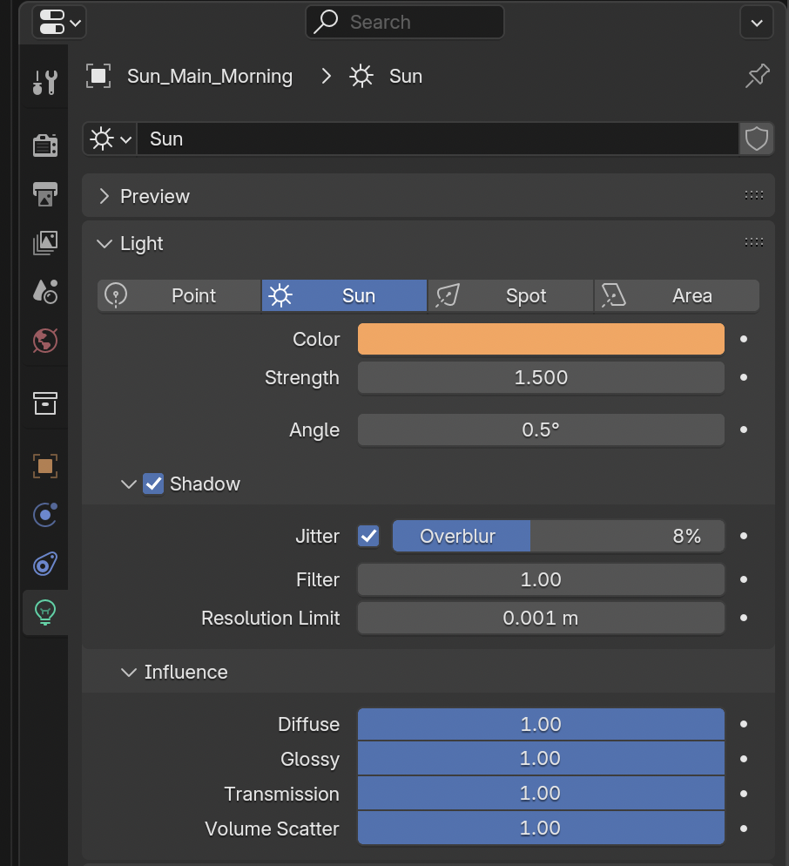The height and width of the screenshot is (866, 789).
Task: Switch to View Layer properties
Action: coord(45,242)
